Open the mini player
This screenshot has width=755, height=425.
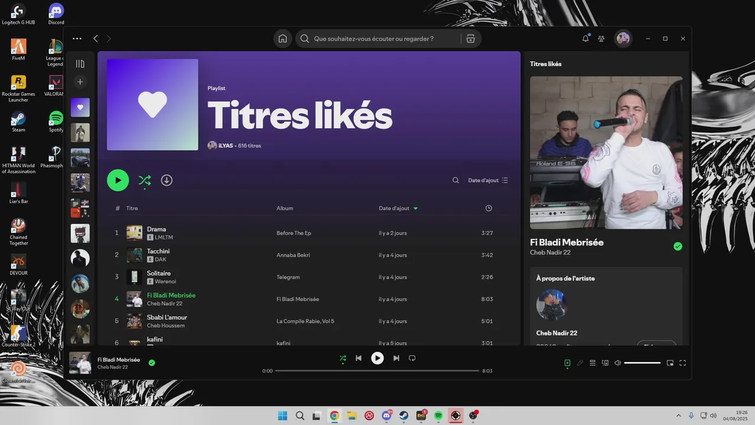coord(670,363)
